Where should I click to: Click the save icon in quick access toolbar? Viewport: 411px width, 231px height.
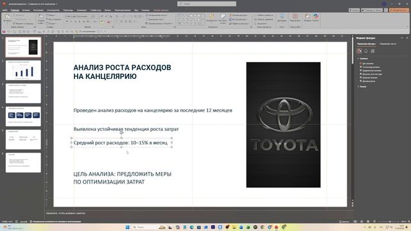pos(4,31)
